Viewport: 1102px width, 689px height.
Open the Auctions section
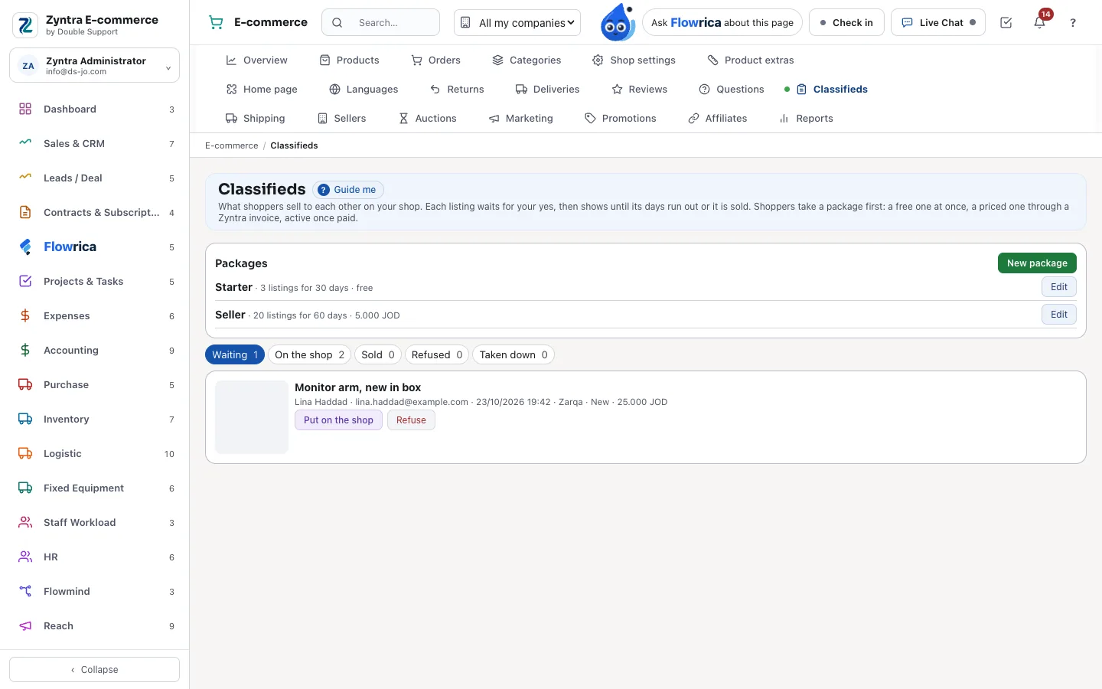pyautogui.click(x=428, y=119)
